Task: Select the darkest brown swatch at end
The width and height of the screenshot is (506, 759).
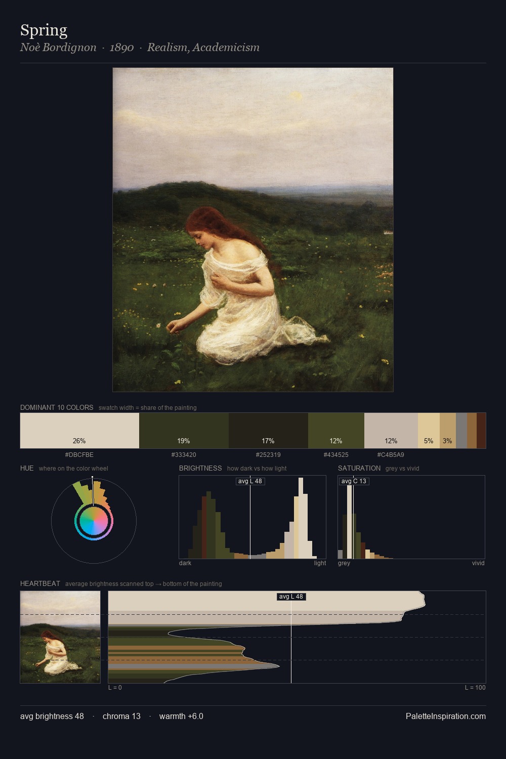Action: point(481,431)
